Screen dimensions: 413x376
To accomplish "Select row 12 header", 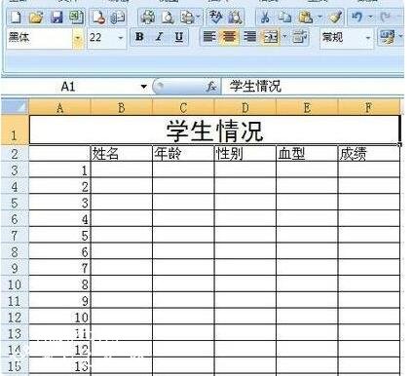I will (x=15, y=317).
